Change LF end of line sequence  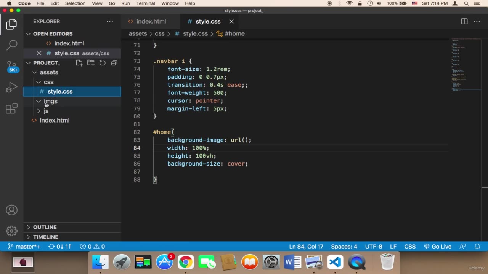(393, 247)
